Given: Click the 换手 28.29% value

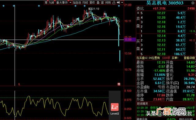Looking at the screenshot, I should point(189,79).
